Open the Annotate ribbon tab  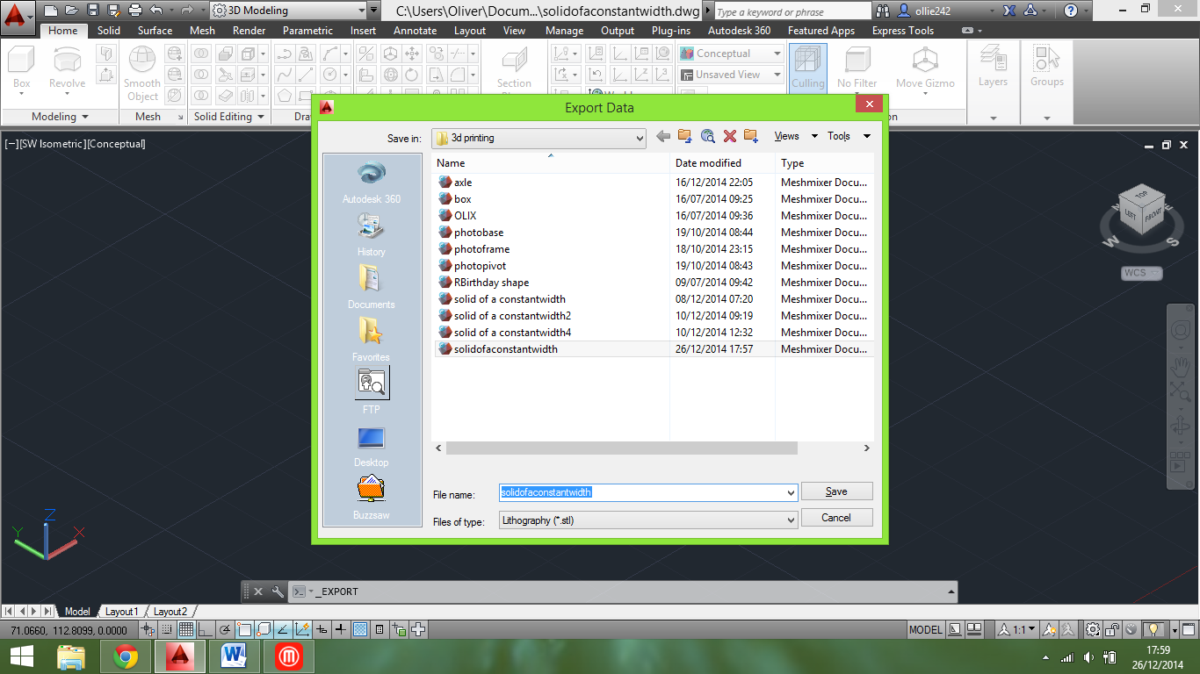pos(416,30)
